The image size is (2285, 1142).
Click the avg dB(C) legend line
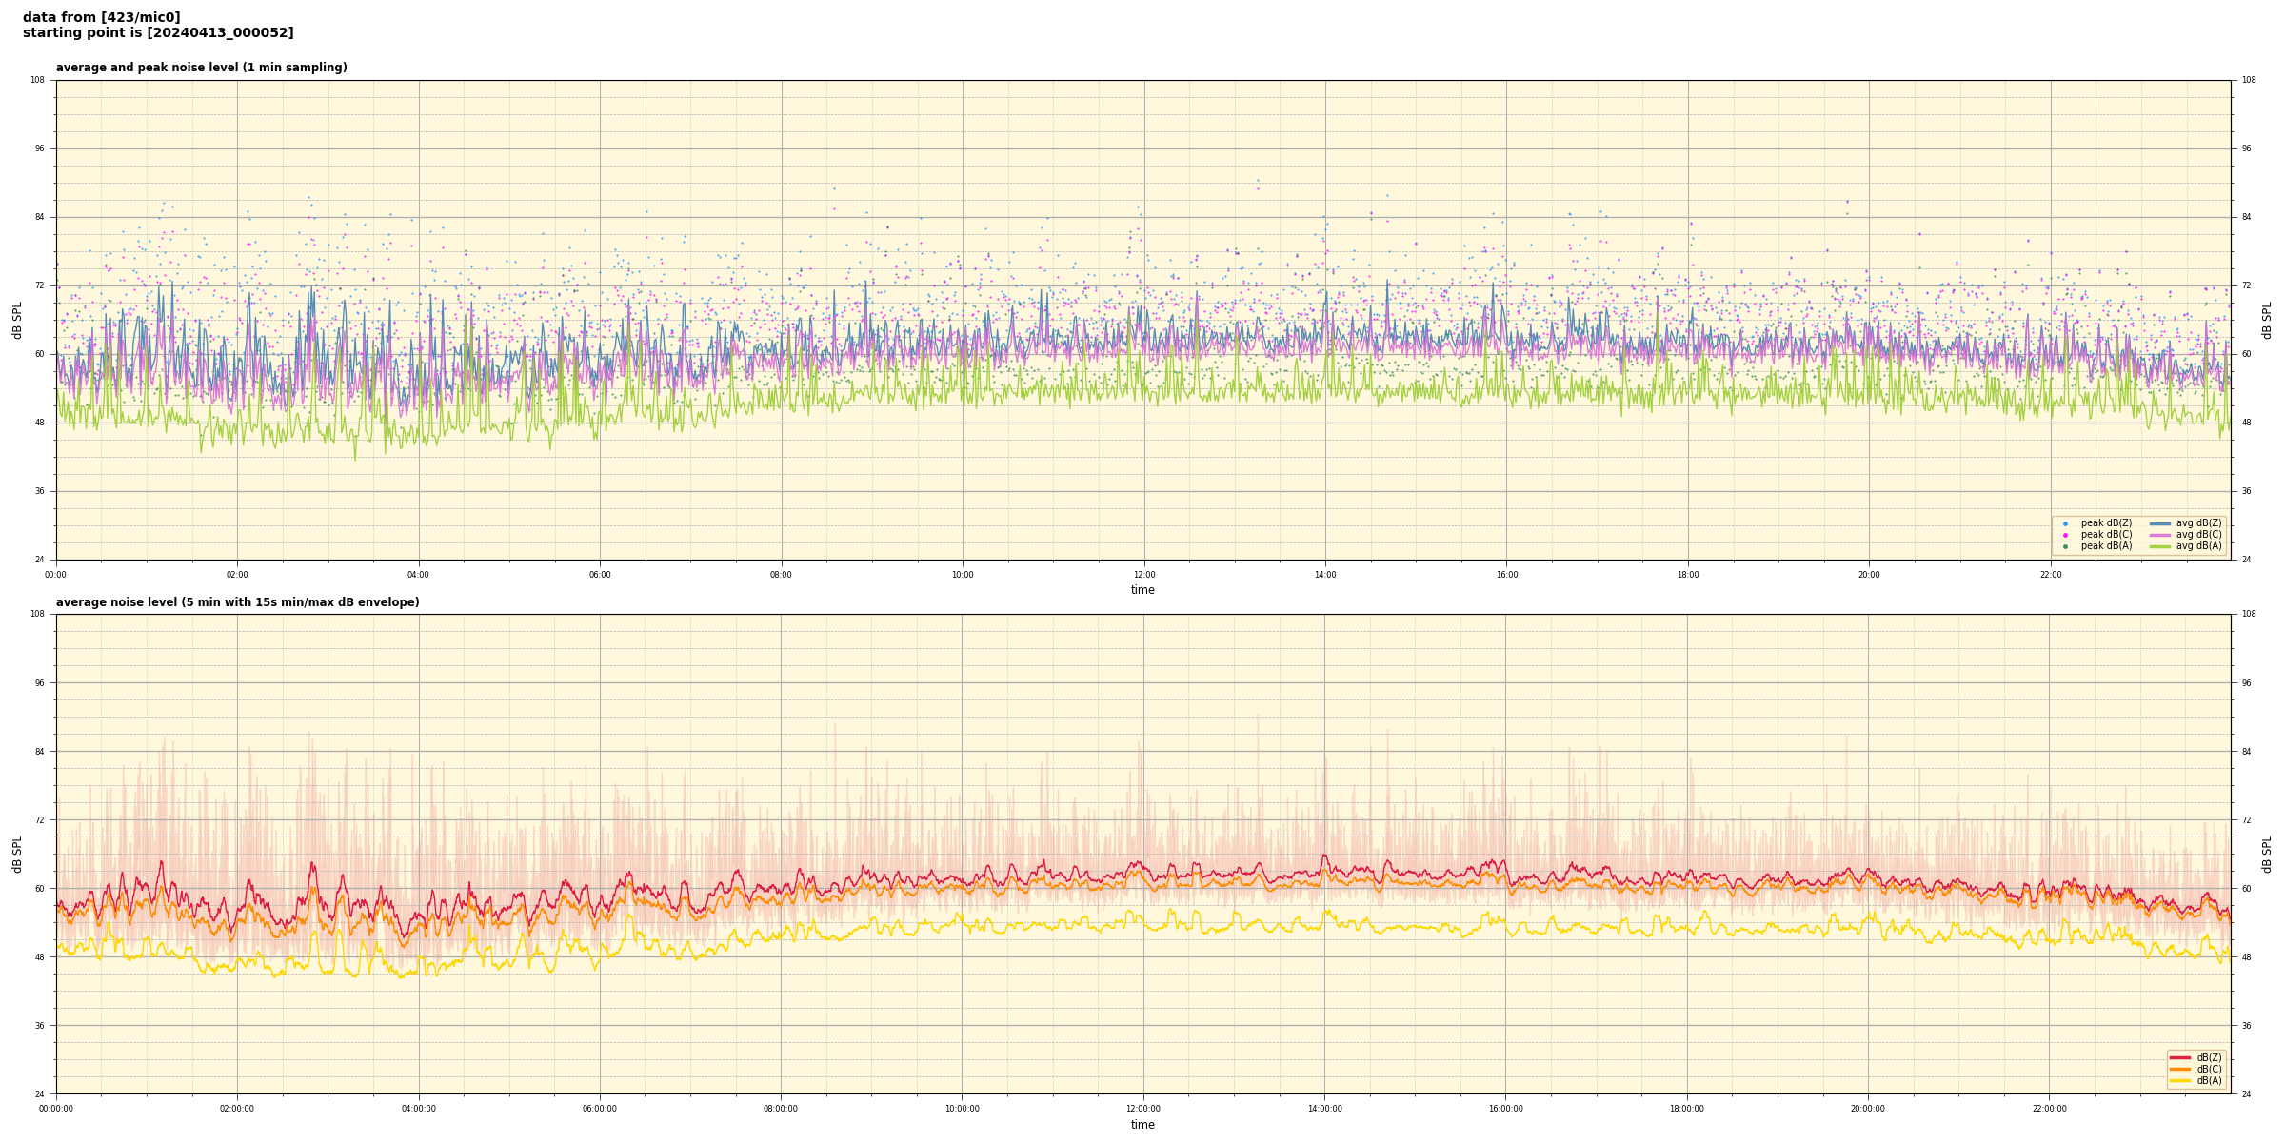2160,535
